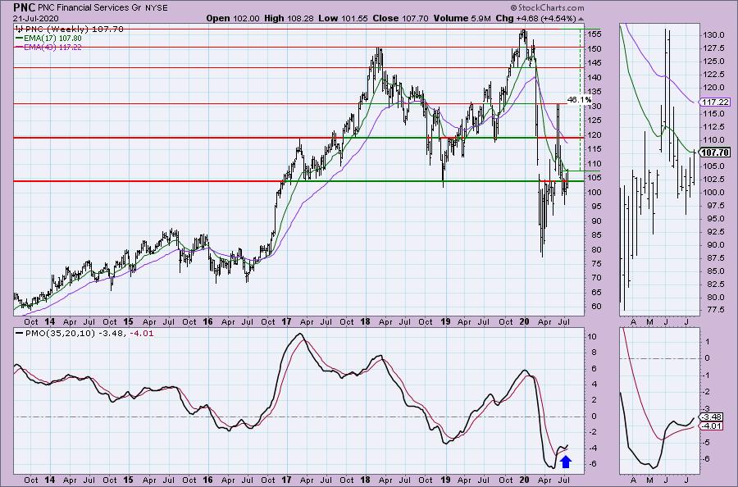Open the ©StockCharts.com attribution
738x487 pixels.
click(x=547, y=7)
